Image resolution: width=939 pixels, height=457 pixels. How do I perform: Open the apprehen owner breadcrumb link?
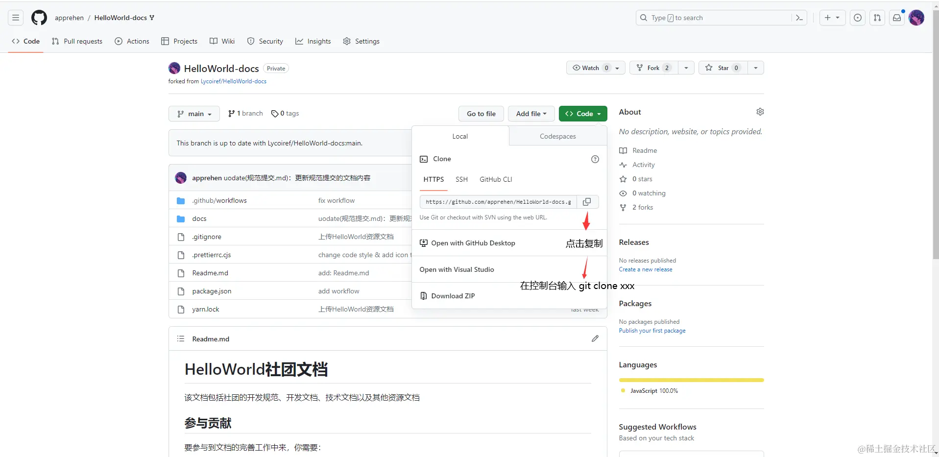click(69, 18)
